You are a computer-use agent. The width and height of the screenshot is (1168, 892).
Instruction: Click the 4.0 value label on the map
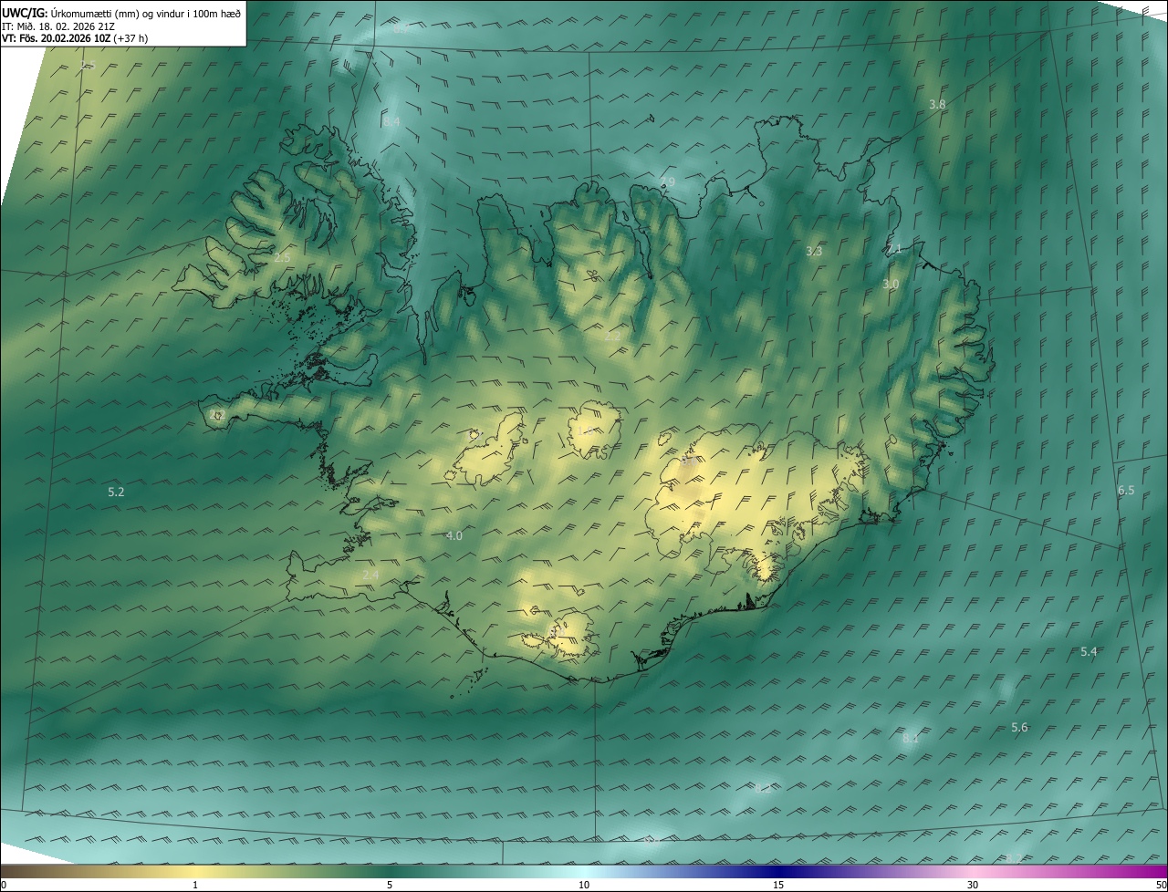(454, 535)
